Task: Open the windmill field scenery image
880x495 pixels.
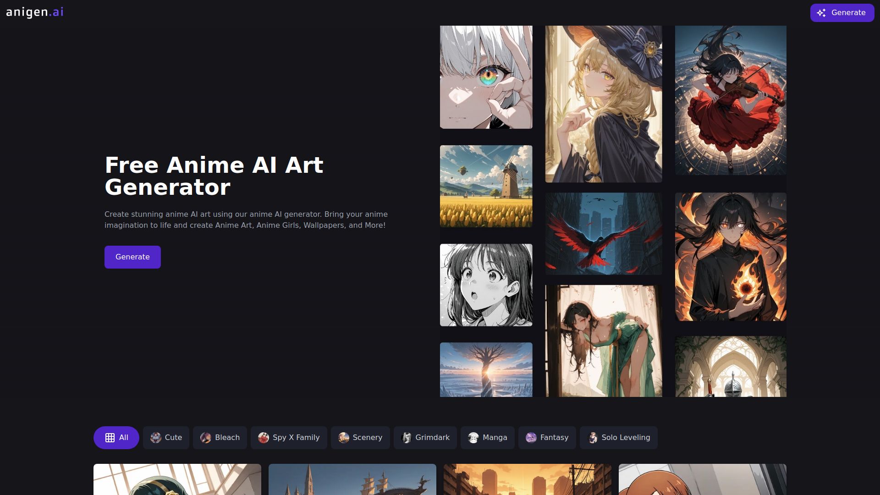Action: click(486, 186)
